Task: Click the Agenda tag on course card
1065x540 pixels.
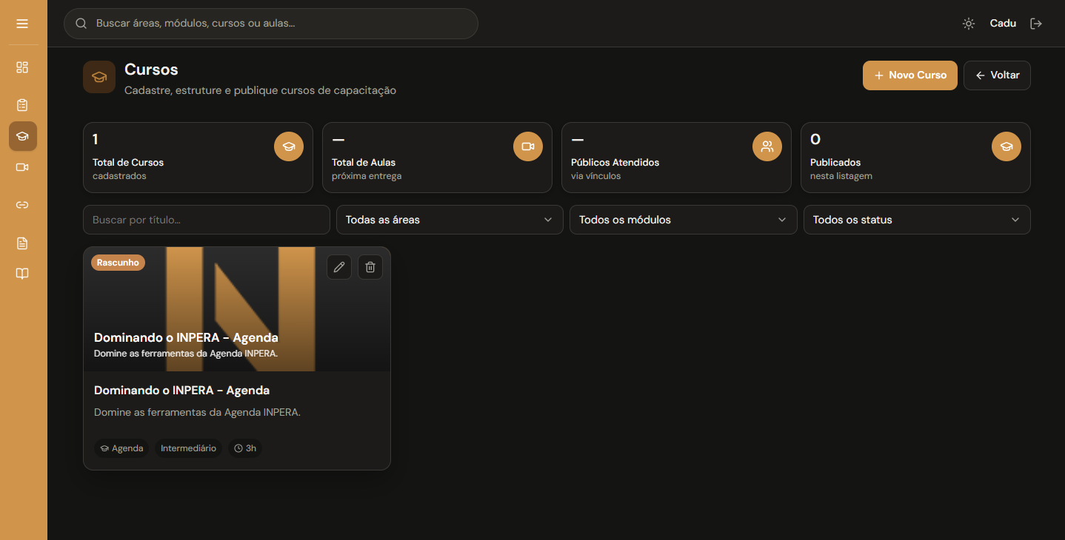Action: pos(121,448)
